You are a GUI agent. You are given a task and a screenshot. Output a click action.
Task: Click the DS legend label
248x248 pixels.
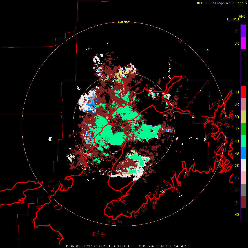point(236,166)
